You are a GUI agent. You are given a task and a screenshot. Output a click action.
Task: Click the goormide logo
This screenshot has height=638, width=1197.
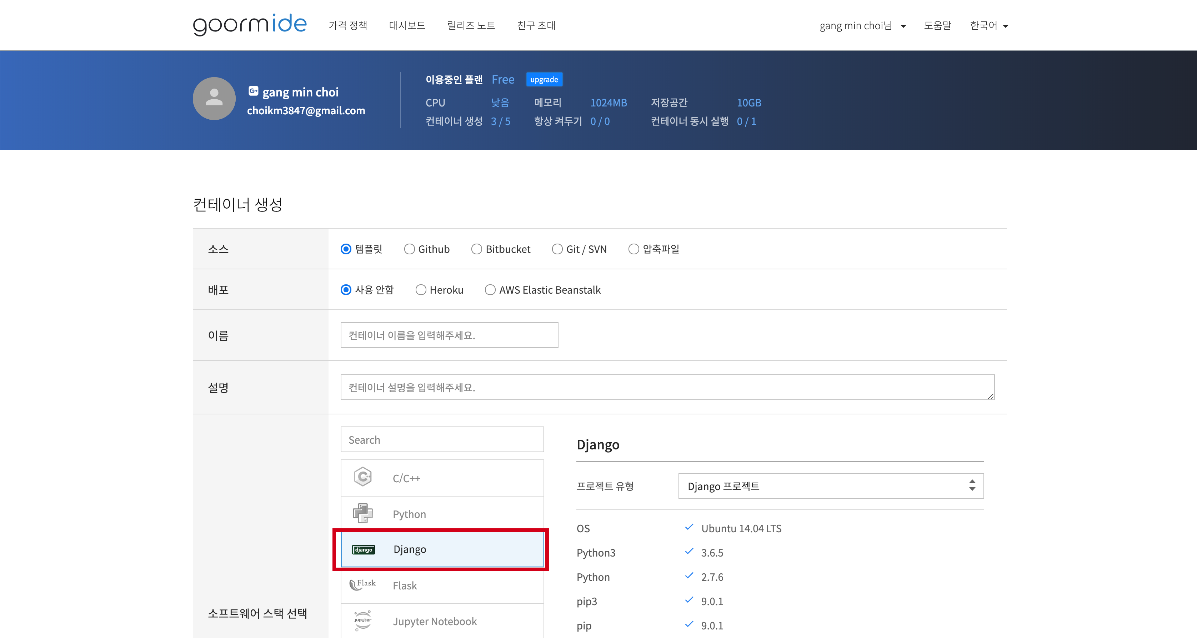point(250,24)
